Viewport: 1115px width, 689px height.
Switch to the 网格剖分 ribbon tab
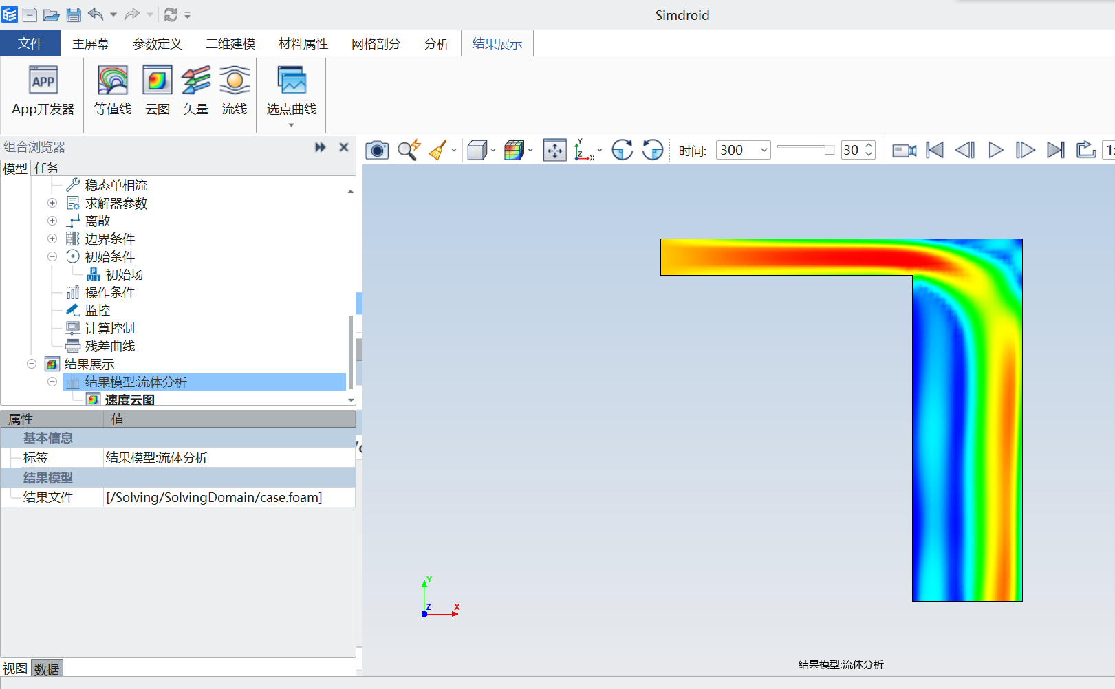tap(376, 43)
